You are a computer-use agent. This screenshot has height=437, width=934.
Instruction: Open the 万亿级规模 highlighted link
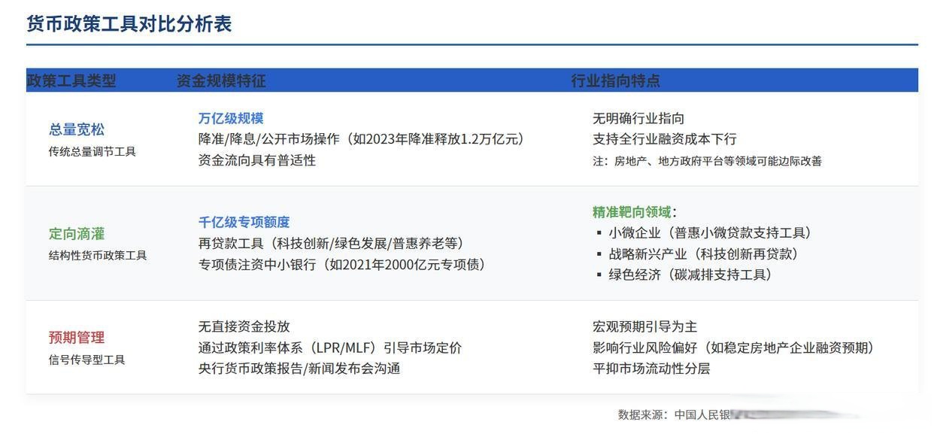coord(230,116)
